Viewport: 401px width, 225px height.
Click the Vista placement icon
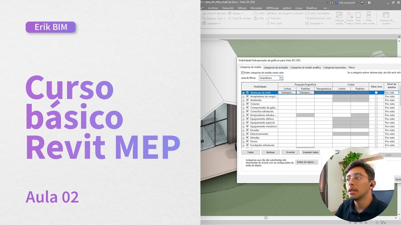pyautogui.click(x=256, y=18)
